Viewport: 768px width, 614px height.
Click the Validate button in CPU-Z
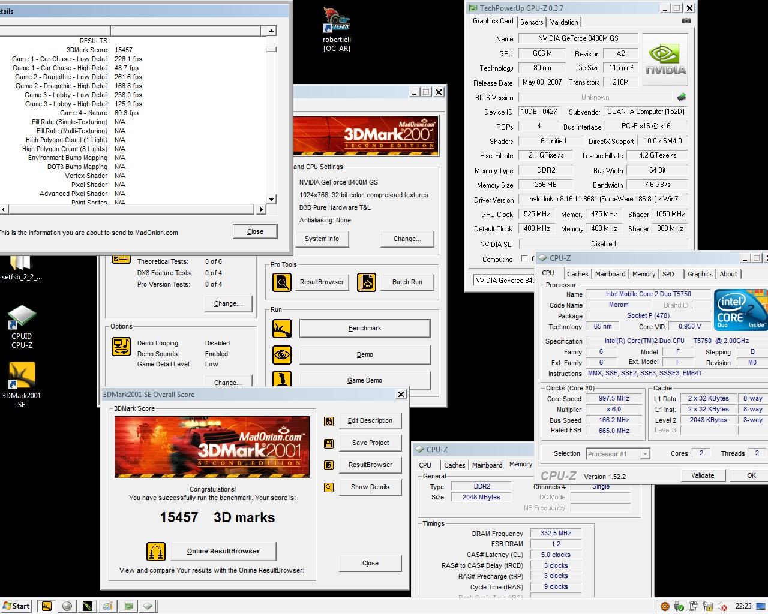[703, 475]
